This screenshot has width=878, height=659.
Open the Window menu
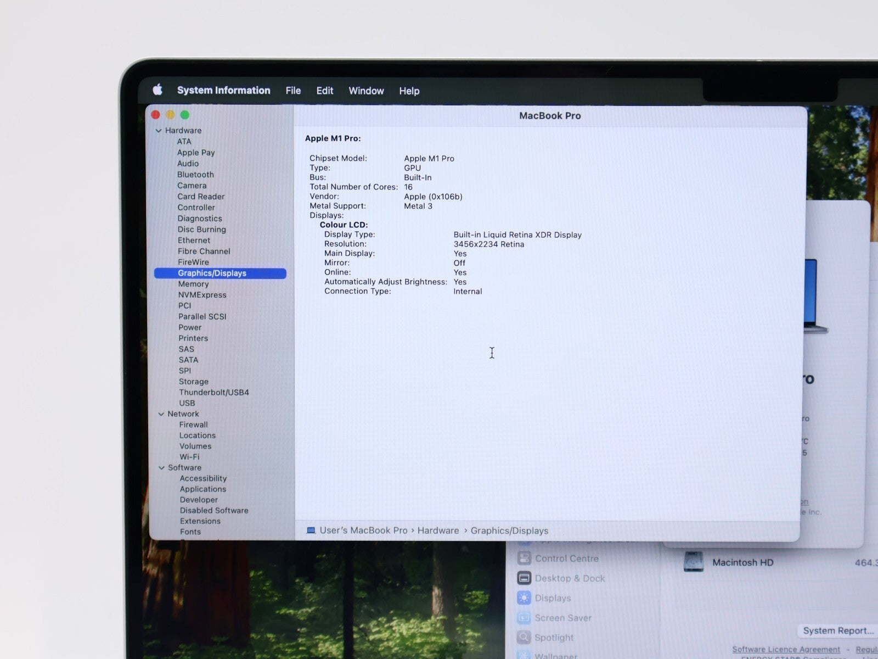(x=366, y=91)
